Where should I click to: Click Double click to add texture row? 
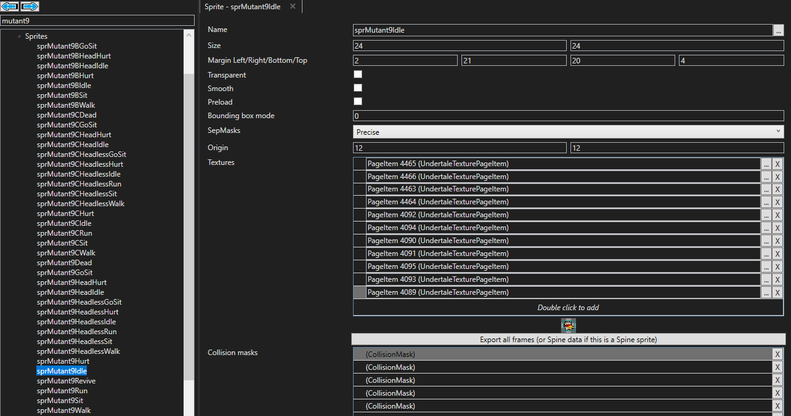pyautogui.click(x=568, y=308)
